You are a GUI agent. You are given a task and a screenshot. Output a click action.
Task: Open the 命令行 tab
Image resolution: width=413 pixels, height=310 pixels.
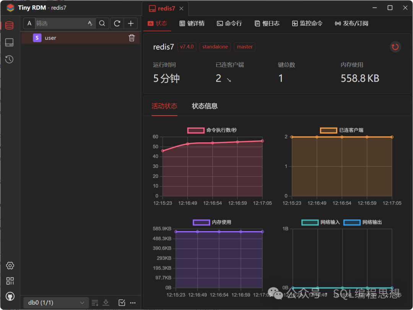(x=229, y=23)
